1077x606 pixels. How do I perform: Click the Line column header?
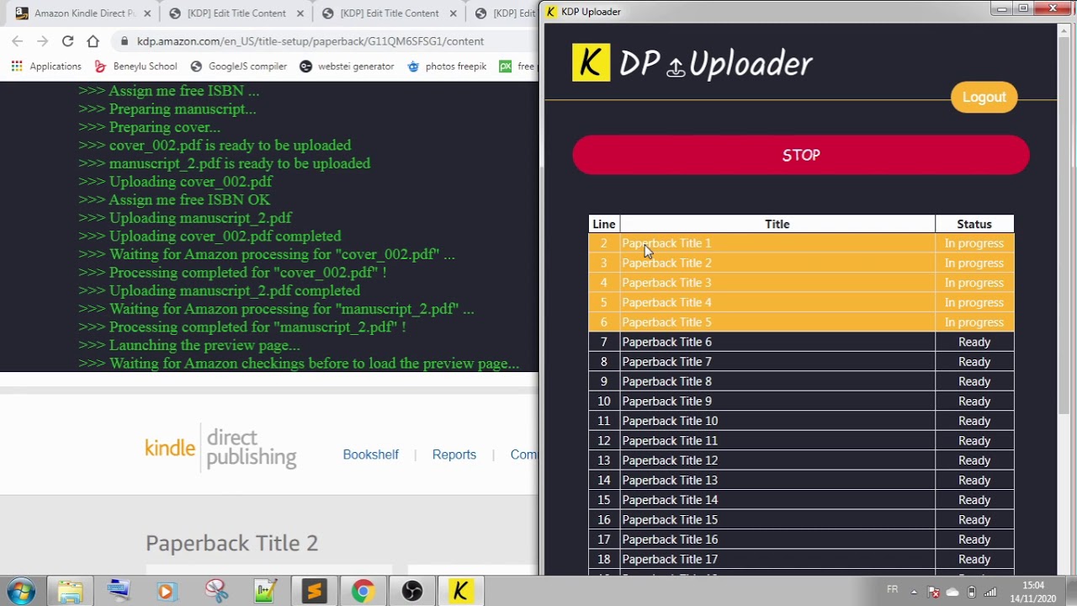tap(604, 224)
